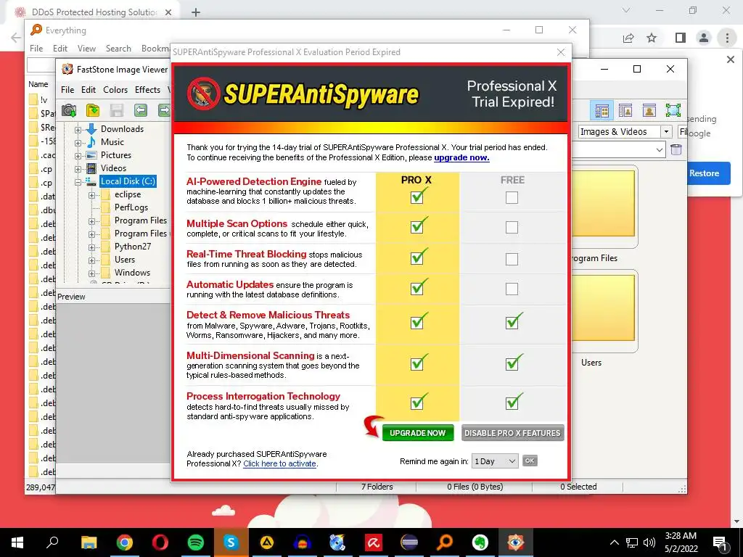Select the browser thumbnail view icon in FastStone

(602, 111)
